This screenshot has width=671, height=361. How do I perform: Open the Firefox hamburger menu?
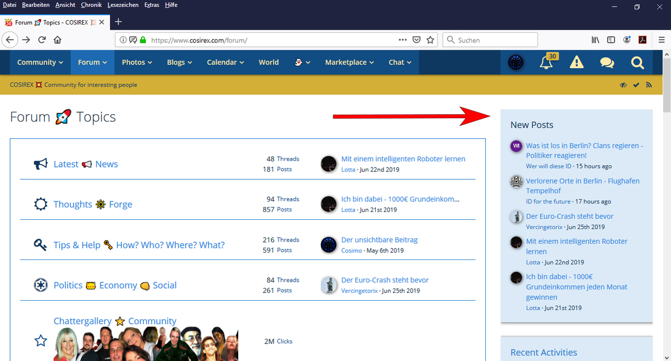661,40
